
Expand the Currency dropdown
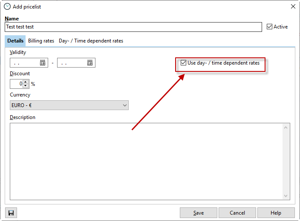[x=124, y=105]
